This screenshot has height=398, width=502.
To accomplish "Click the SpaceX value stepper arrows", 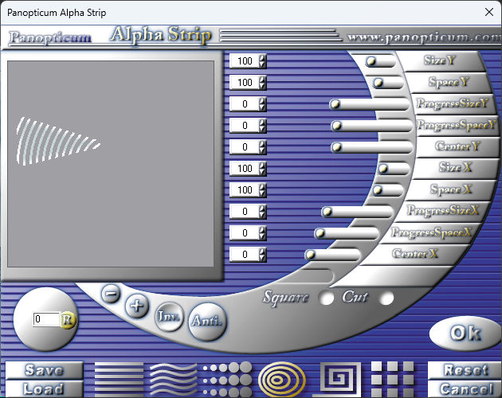I will pos(262,190).
